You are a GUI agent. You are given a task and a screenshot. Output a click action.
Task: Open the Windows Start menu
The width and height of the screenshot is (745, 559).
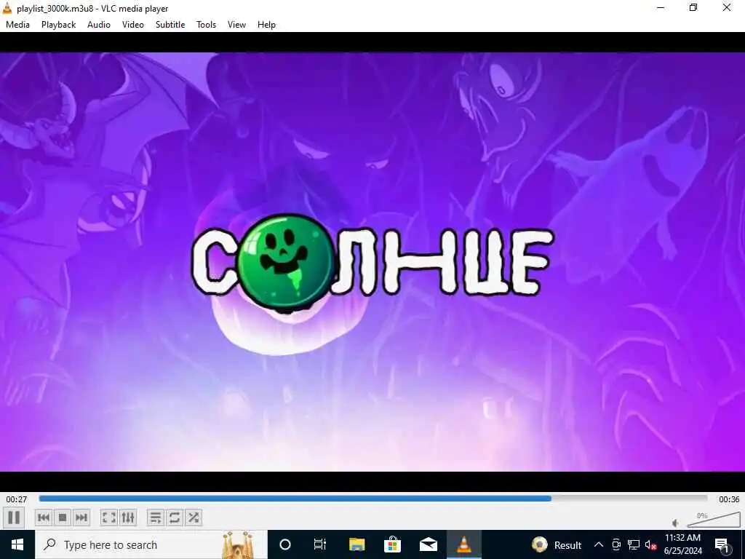(x=17, y=544)
